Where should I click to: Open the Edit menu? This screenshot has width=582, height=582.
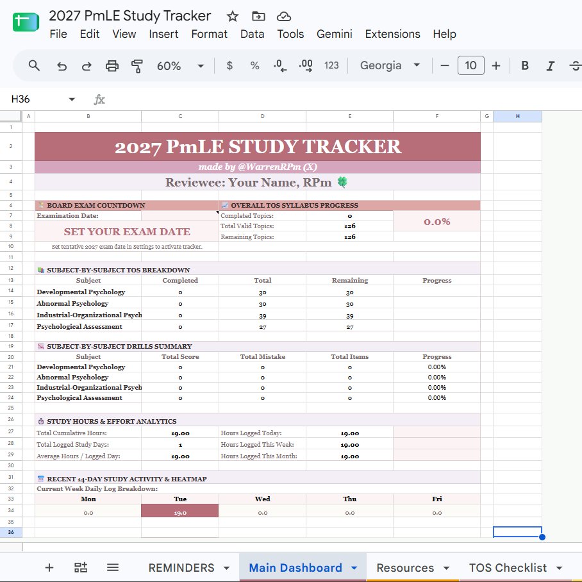point(90,34)
